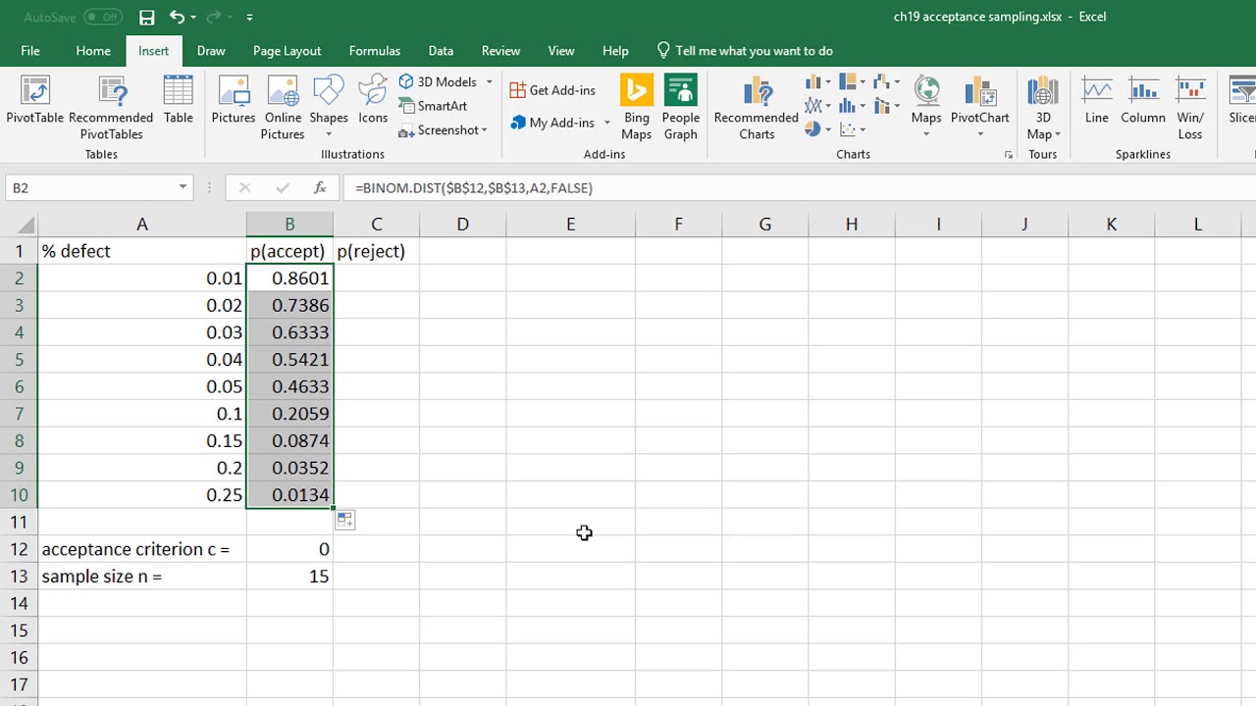Insert a Win/Loss sparkline
1256x706 pixels.
pos(1190,108)
